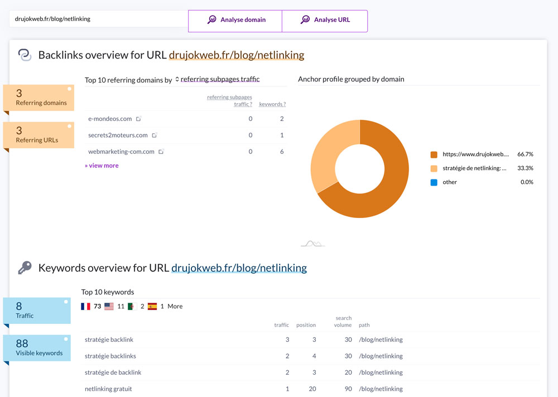Click the /blog/netlinking path for stratégie backlink
The width and height of the screenshot is (558, 397).
381,340
